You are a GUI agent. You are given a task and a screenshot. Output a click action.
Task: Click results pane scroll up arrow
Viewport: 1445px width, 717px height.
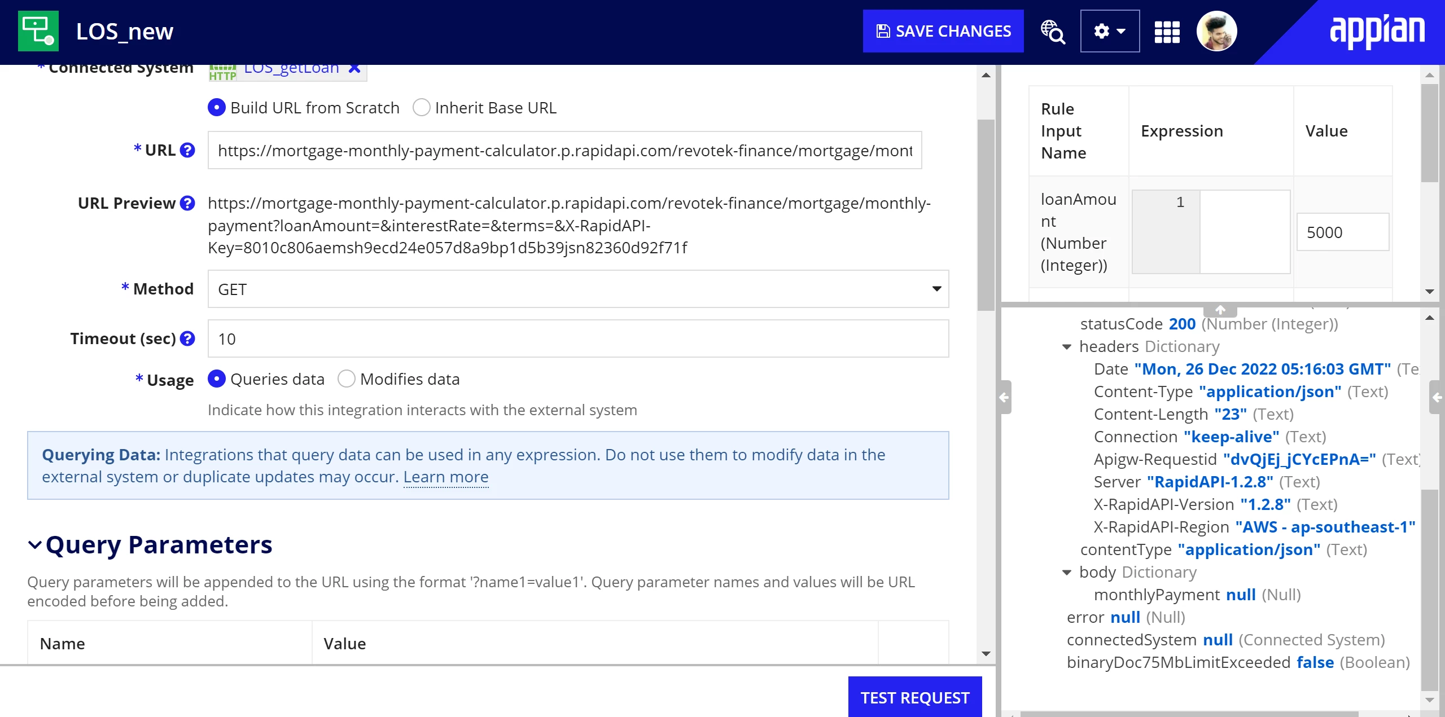(1430, 318)
